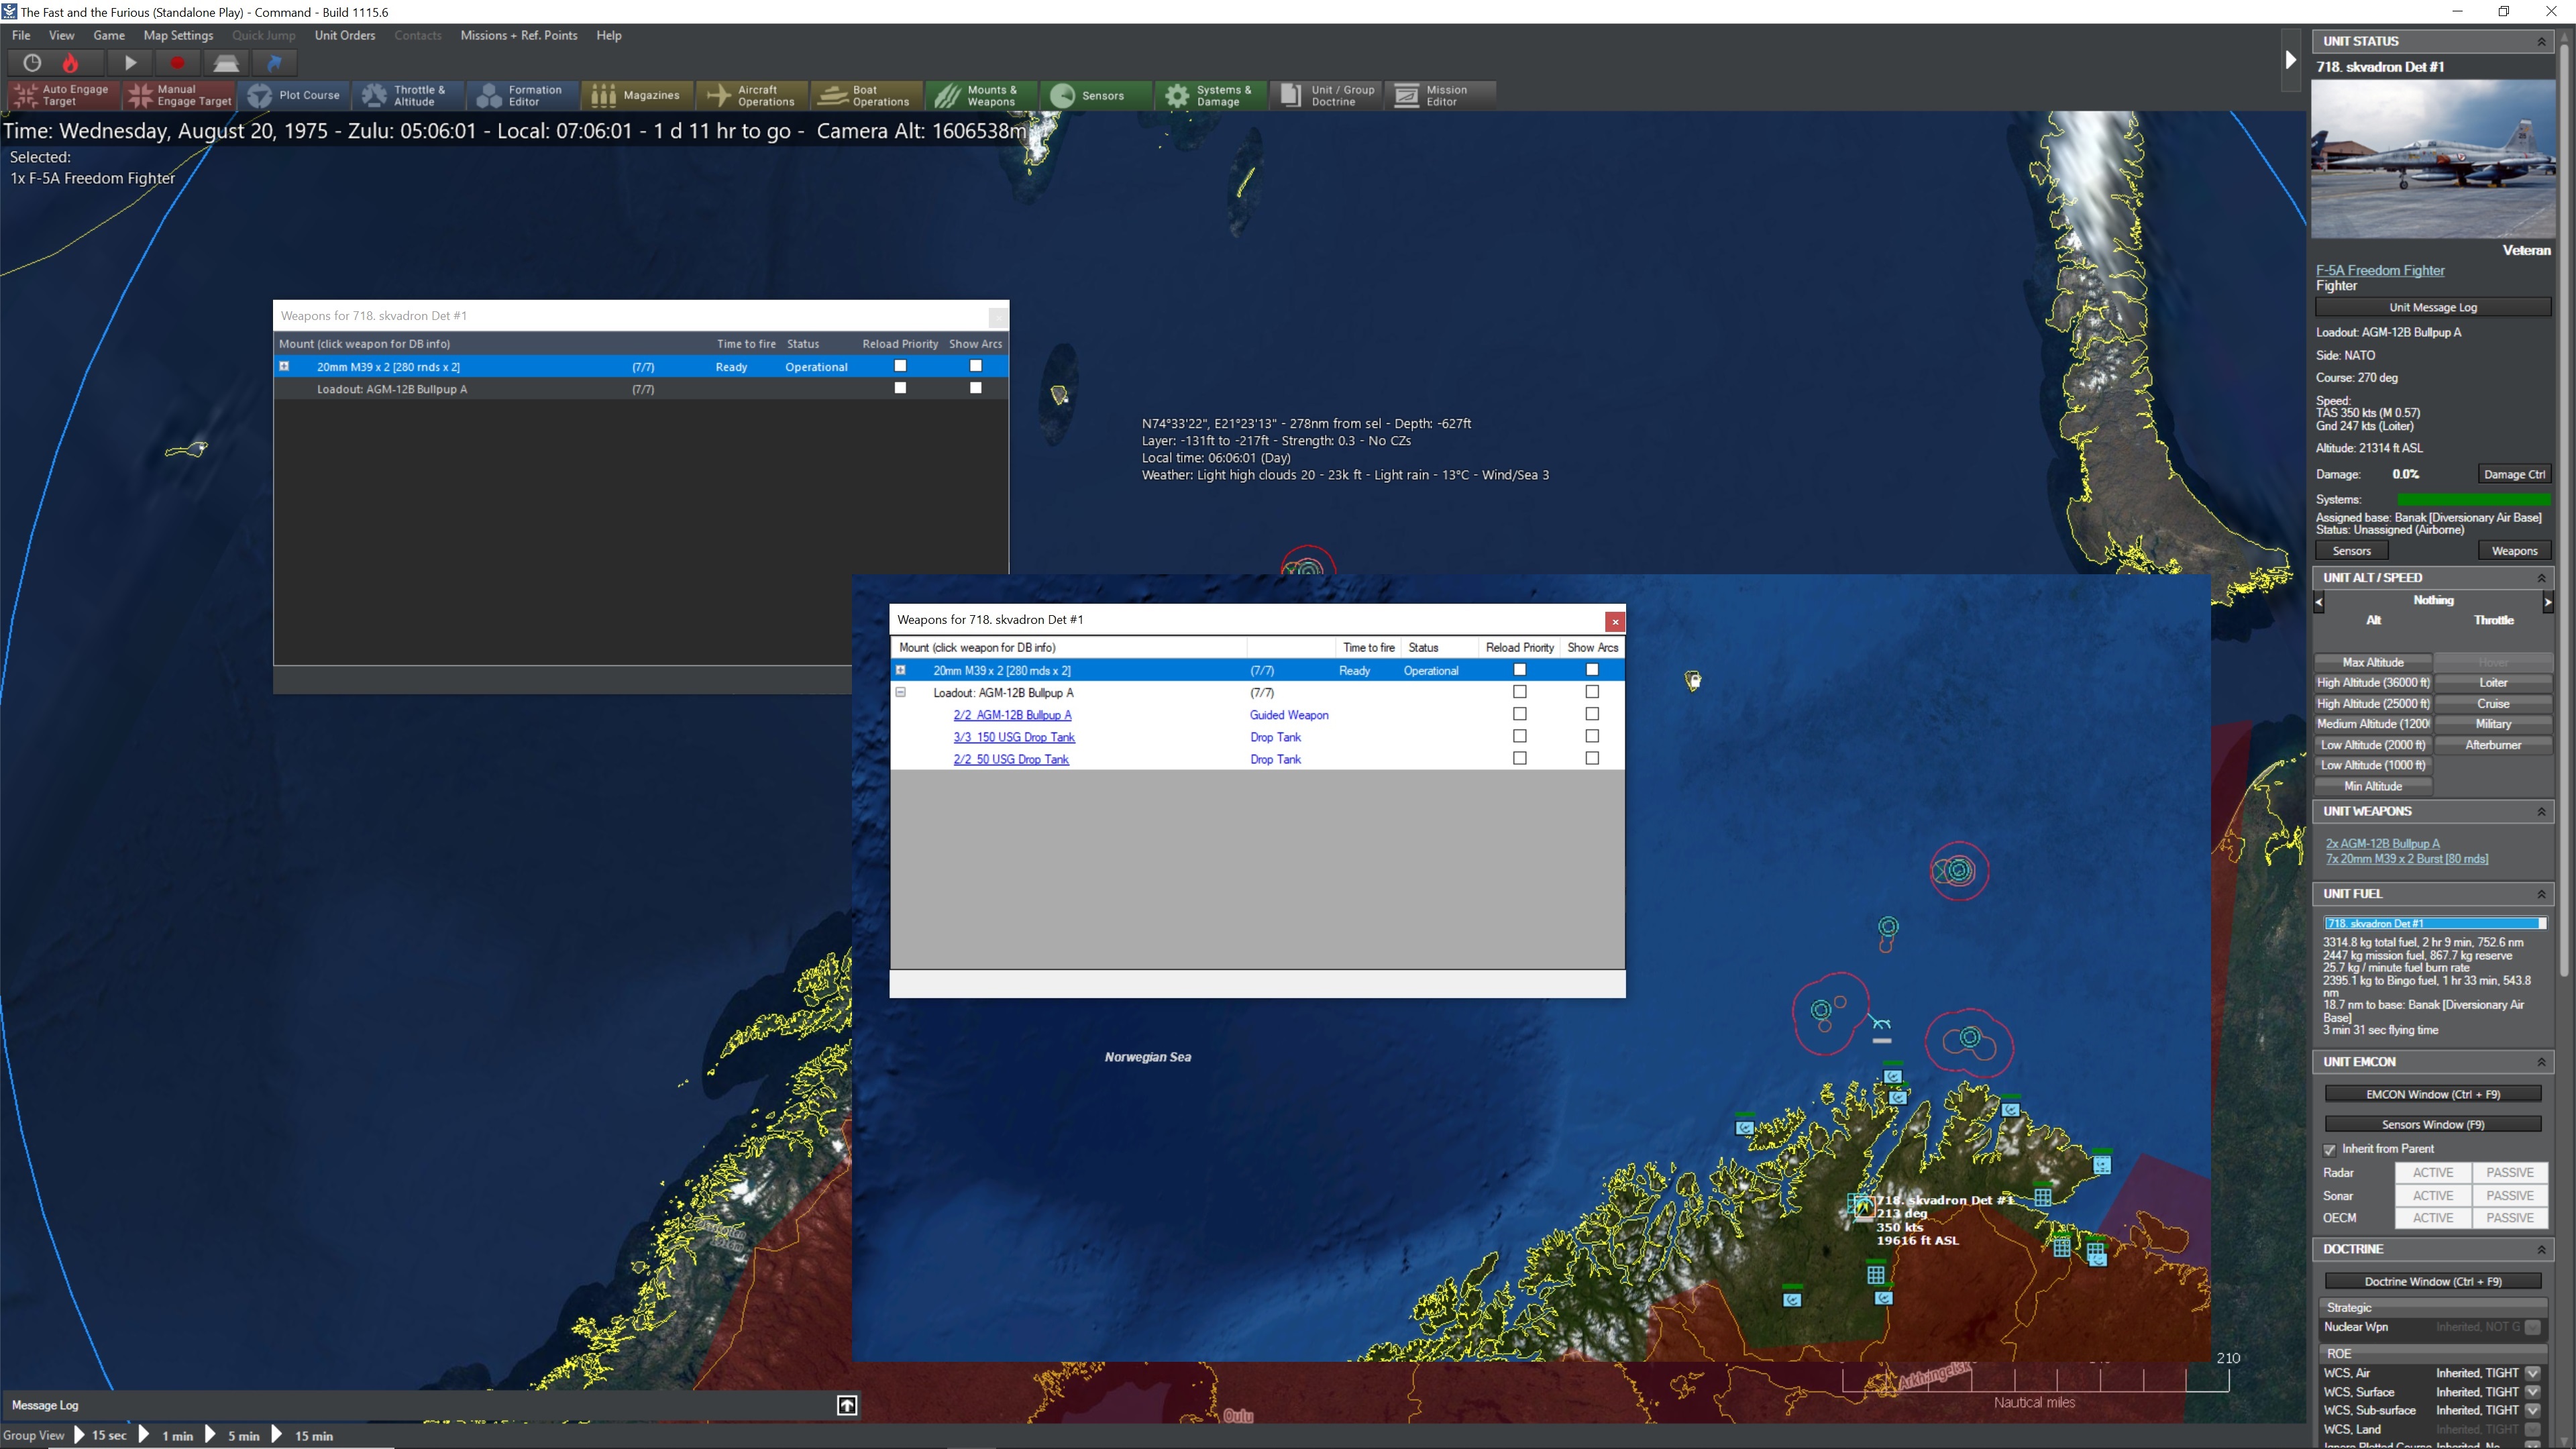Screen dimensions: 2576x1449
Task: Toggle Reload Priority for 2/2 AGM-12B Bullpup
Action: click(1520, 714)
